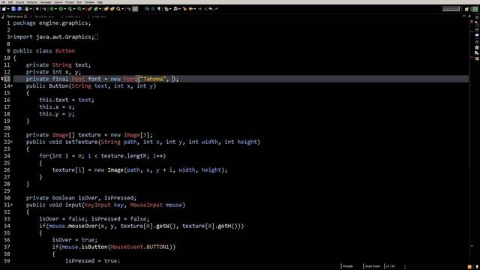The width and height of the screenshot is (480, 270).
Task: Open the Edit menu
Action: coord(10,2)
